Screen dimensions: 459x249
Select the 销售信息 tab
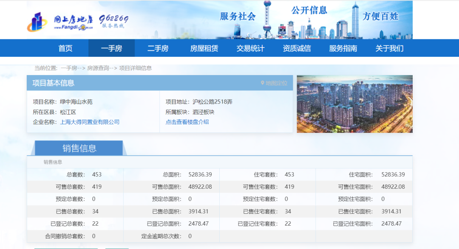pos(79,148)
